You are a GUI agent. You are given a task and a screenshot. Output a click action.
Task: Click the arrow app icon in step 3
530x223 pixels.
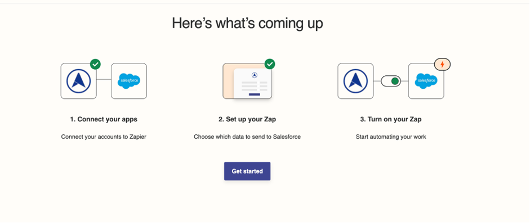point(355,81)
